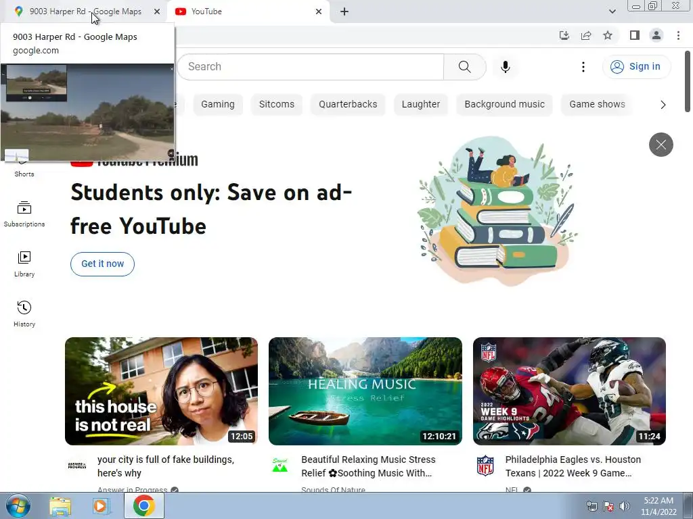Click the Answer in Progress channel avatar
The width and height of the screenshot is (693, 519).
(x=77, y=465)
